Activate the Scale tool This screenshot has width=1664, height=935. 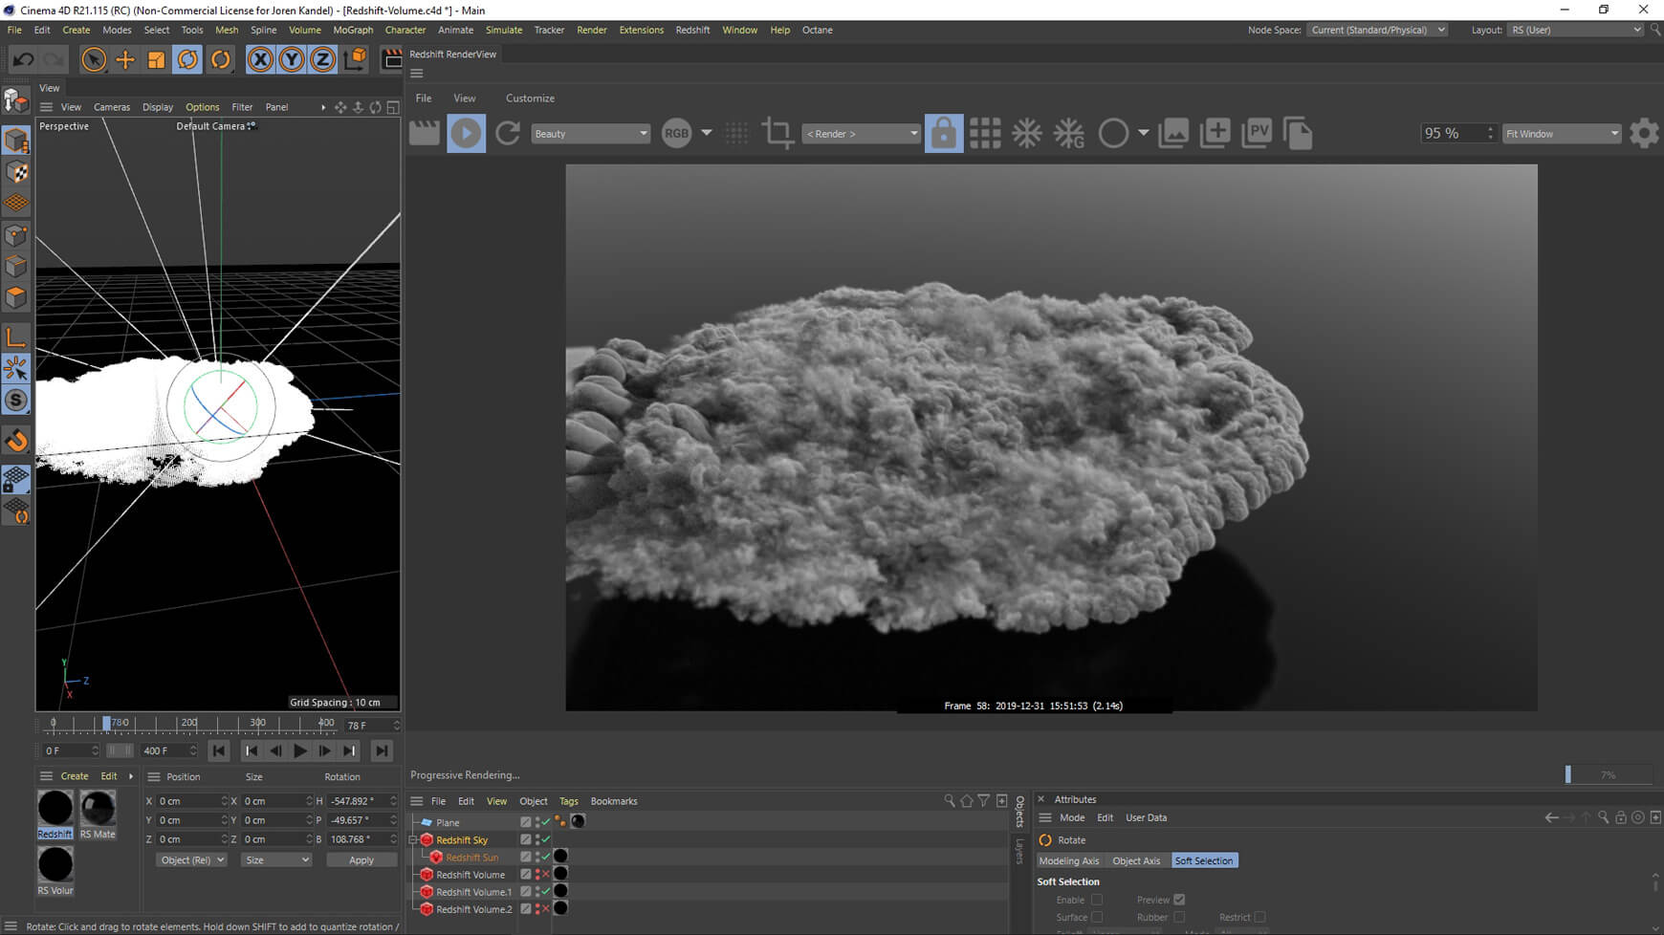(x=156, y=59)
